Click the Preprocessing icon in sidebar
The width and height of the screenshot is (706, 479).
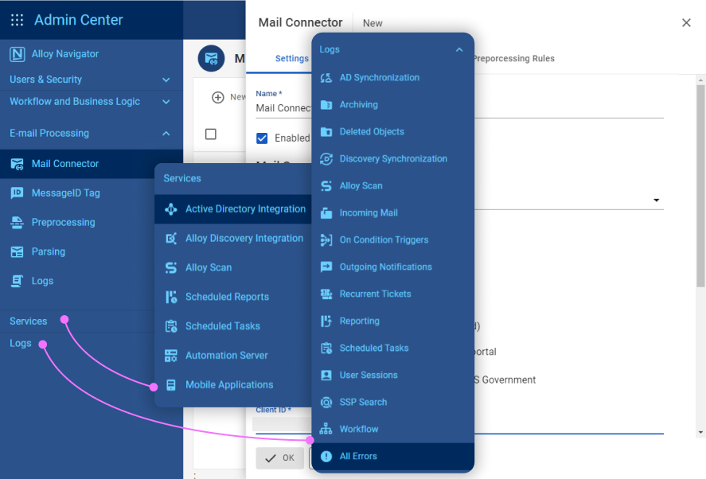[x=17, y=223]
